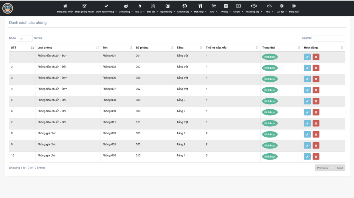Open the Cài đặt settings menu

[282, 8]
